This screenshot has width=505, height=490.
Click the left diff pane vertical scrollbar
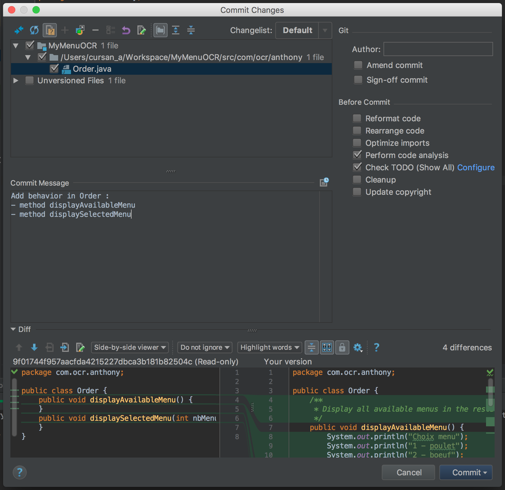(14, 407)
